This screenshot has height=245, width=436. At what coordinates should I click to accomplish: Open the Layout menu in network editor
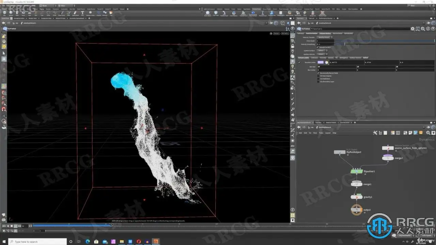[328, 133]
